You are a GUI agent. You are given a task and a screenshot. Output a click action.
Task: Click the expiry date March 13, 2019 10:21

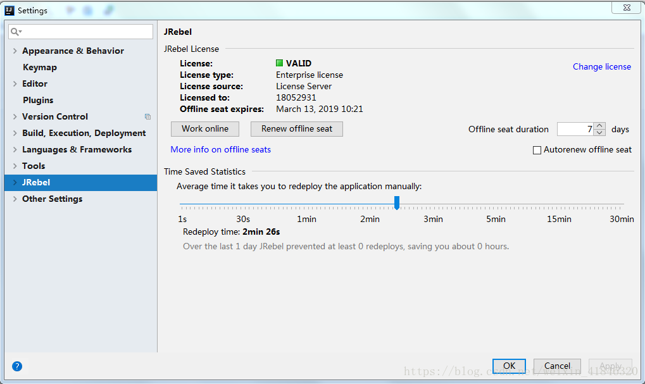[319, 109]
